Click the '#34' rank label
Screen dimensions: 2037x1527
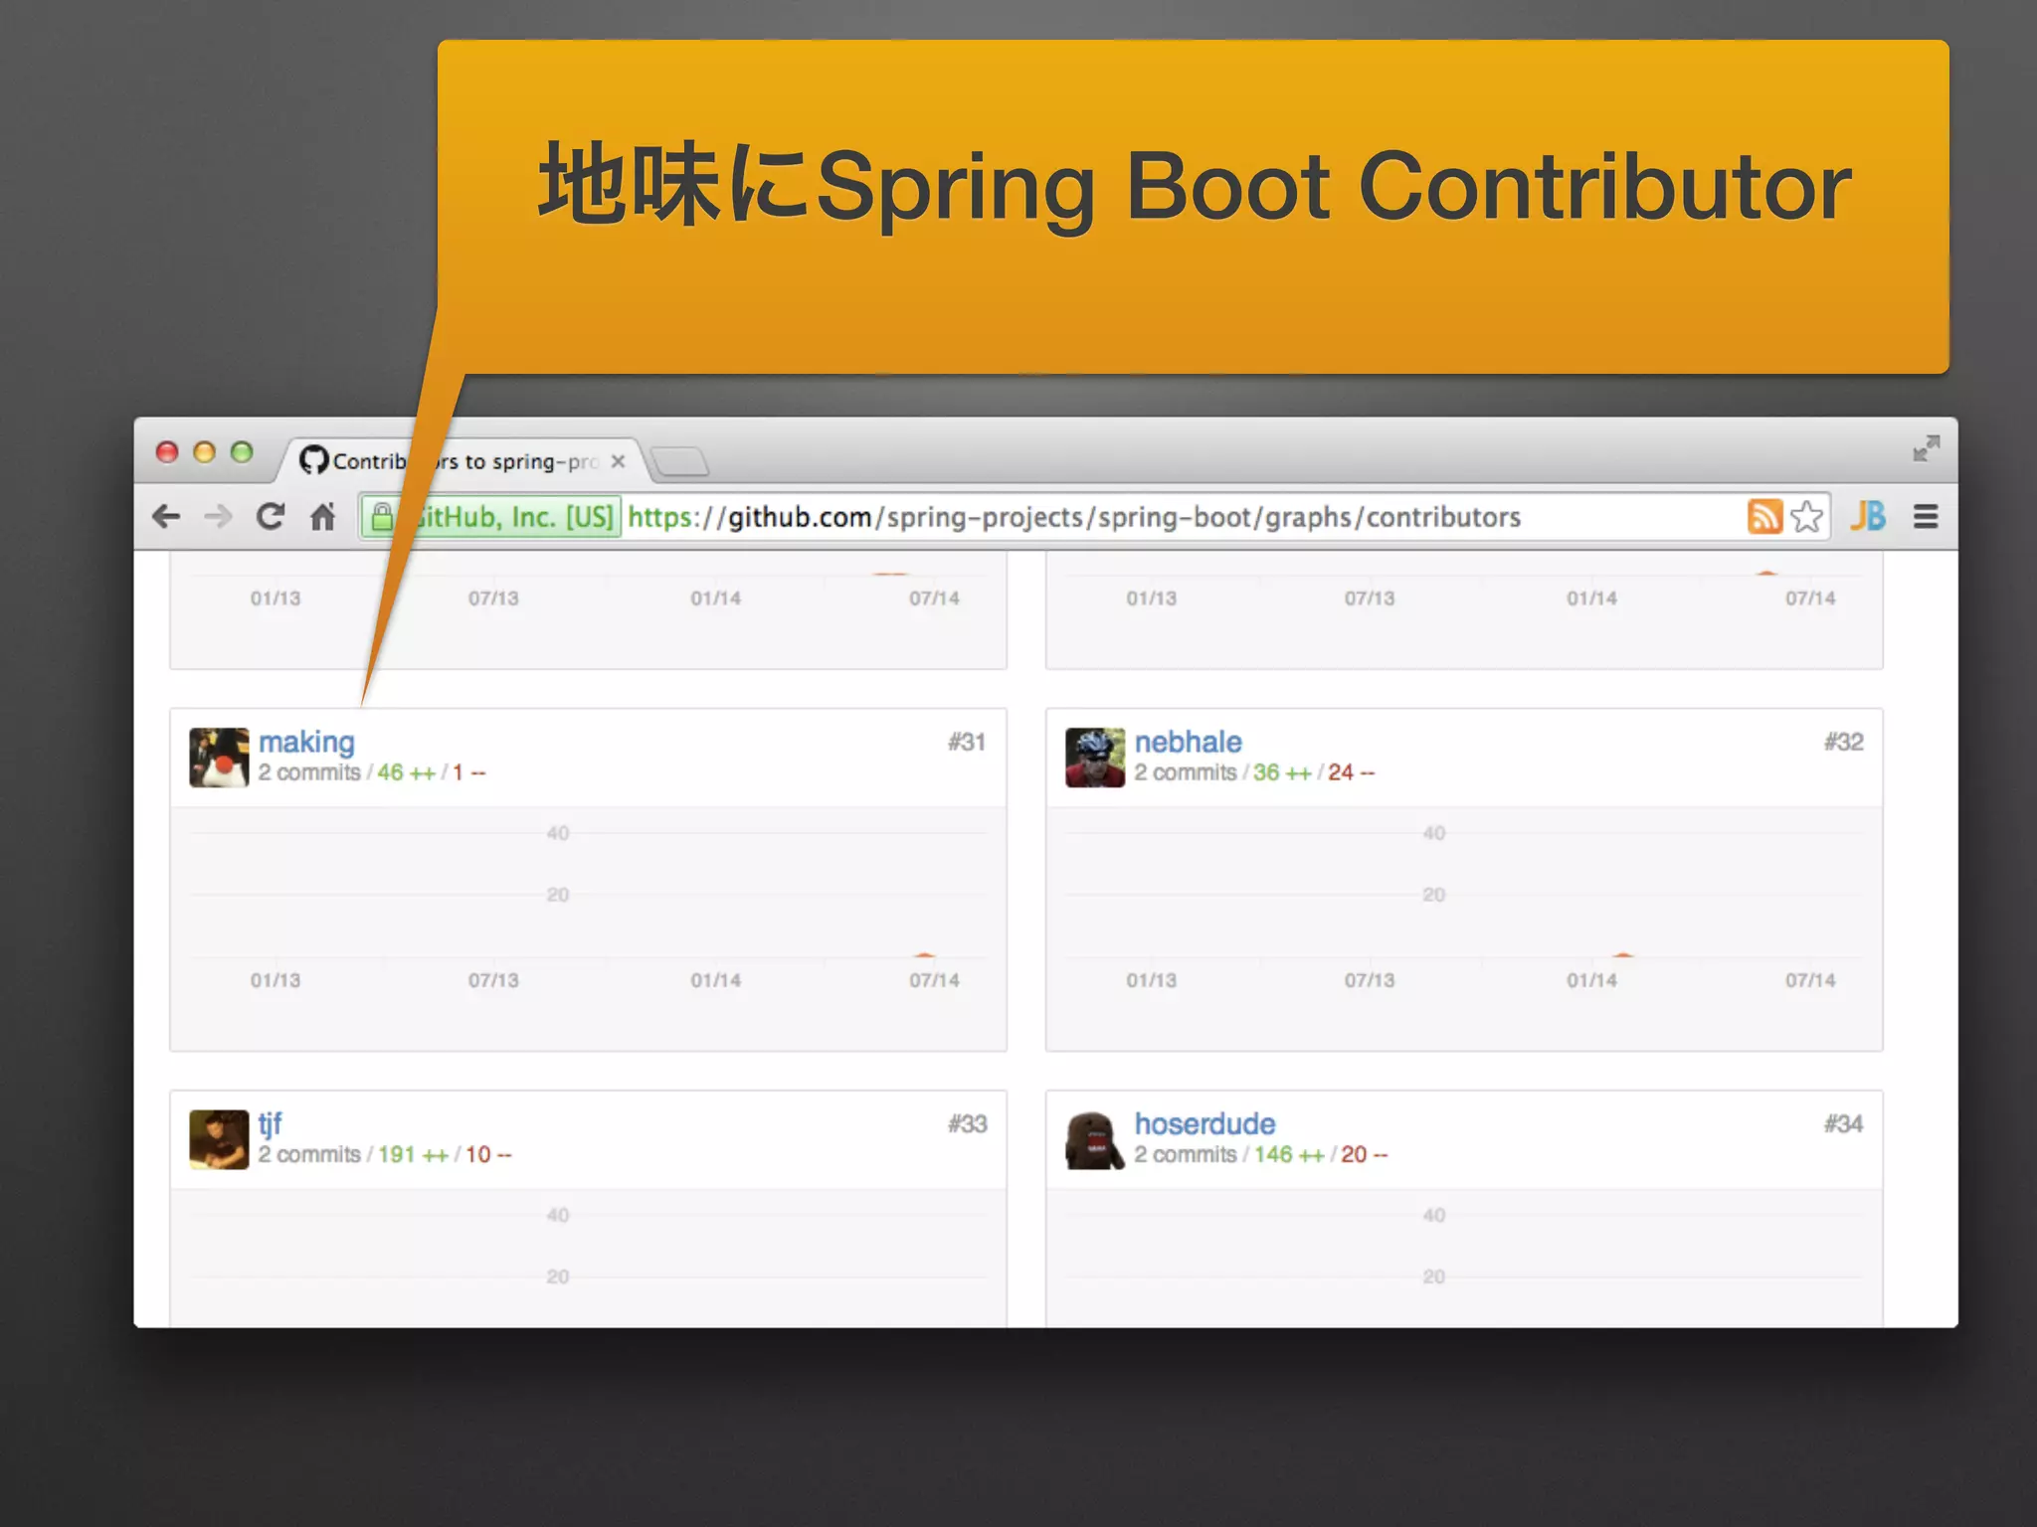click(x=1843, y=1123)
